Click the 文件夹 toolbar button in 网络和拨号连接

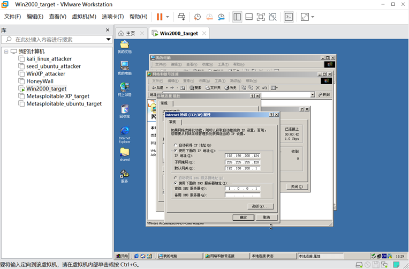coord(213,88)
